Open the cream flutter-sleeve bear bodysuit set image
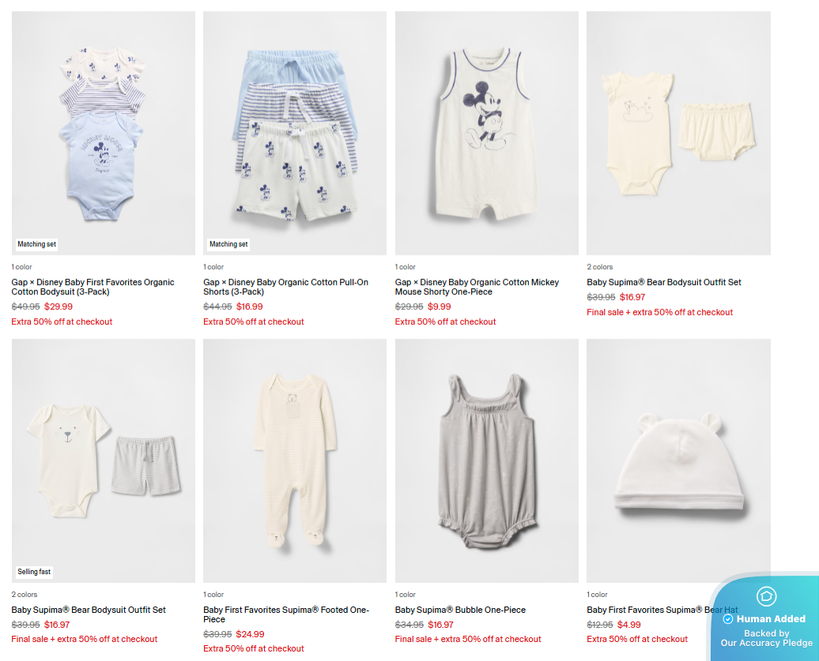 [x=678, y=133]
